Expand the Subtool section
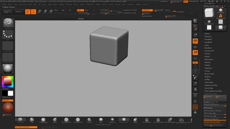The height and width of the screenshot is (129, 230). [207, 34]
